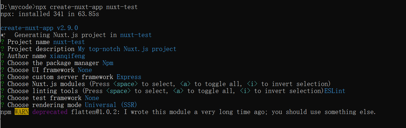406x128 pixels.
Task: Click the Express server framework answer
Action: click(129, 77)
